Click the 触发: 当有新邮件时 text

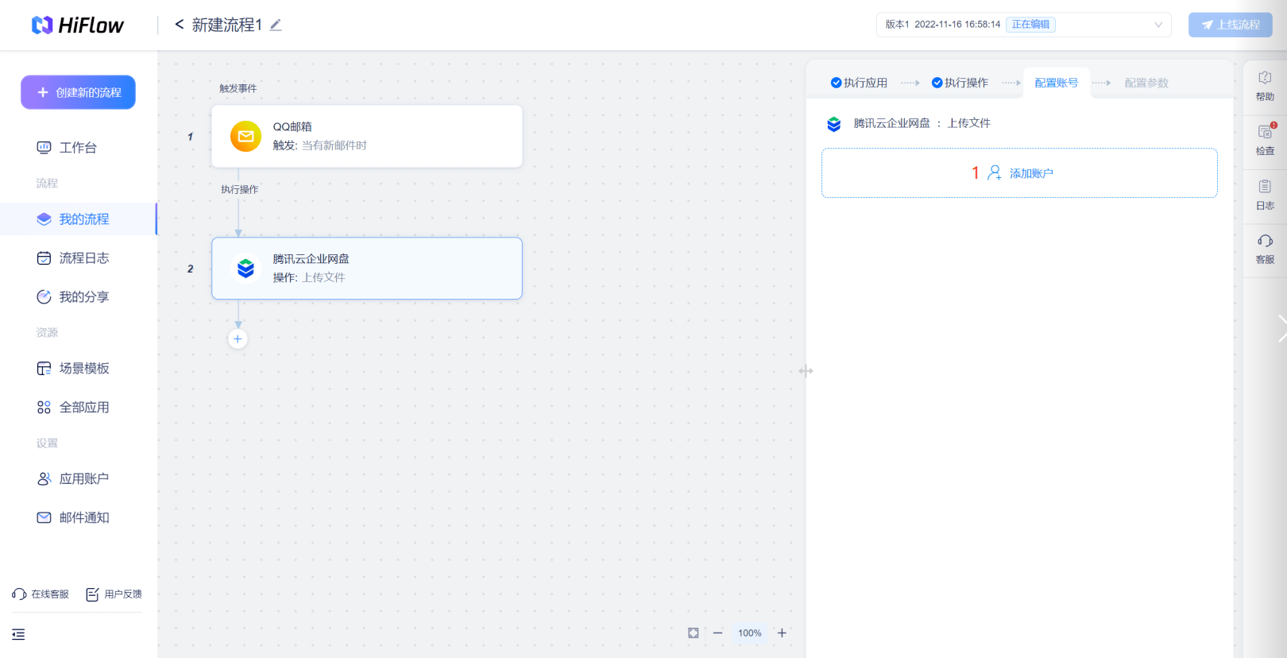(320, 145)
